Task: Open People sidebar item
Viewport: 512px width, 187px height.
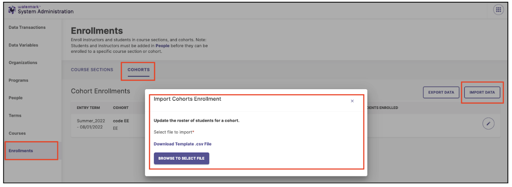Action: tap(16, 98)
